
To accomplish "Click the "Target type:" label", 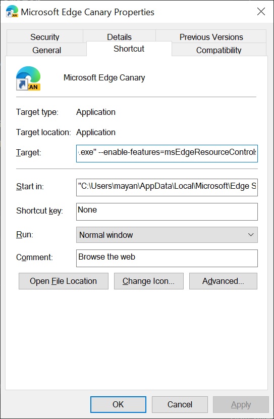I will pyautogui.click(x=37, y=112).
